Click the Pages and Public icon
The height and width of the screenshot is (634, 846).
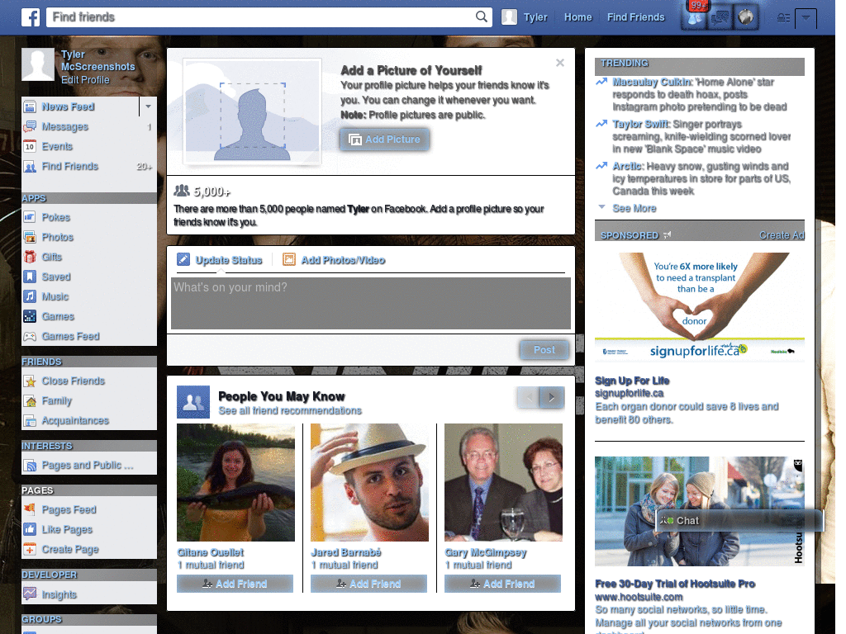(x=31, y=466)
